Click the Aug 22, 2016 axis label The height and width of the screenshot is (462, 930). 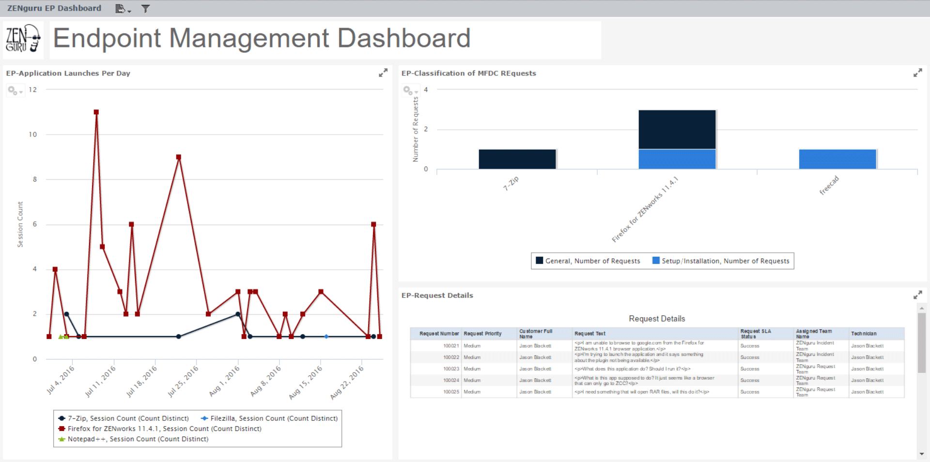347,383
